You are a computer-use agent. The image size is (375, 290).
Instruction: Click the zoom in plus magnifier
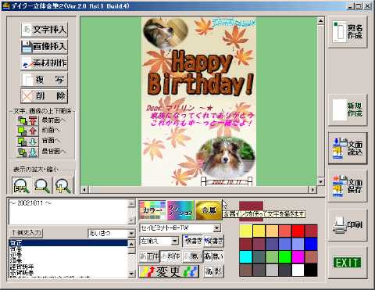click(63, 185)
